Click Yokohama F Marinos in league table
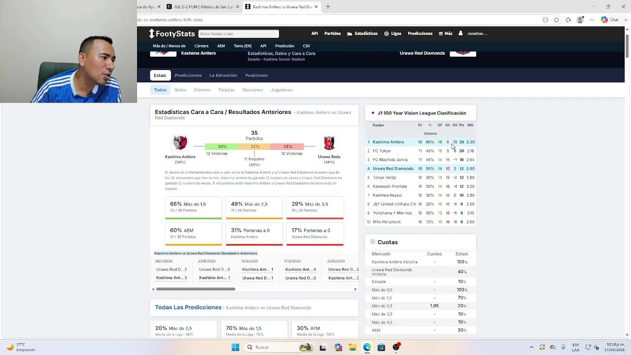 (392, 213)
